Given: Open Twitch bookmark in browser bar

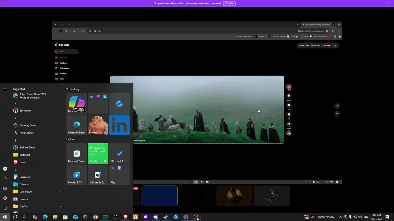Looking at the screenshot, I should (306, 37).
